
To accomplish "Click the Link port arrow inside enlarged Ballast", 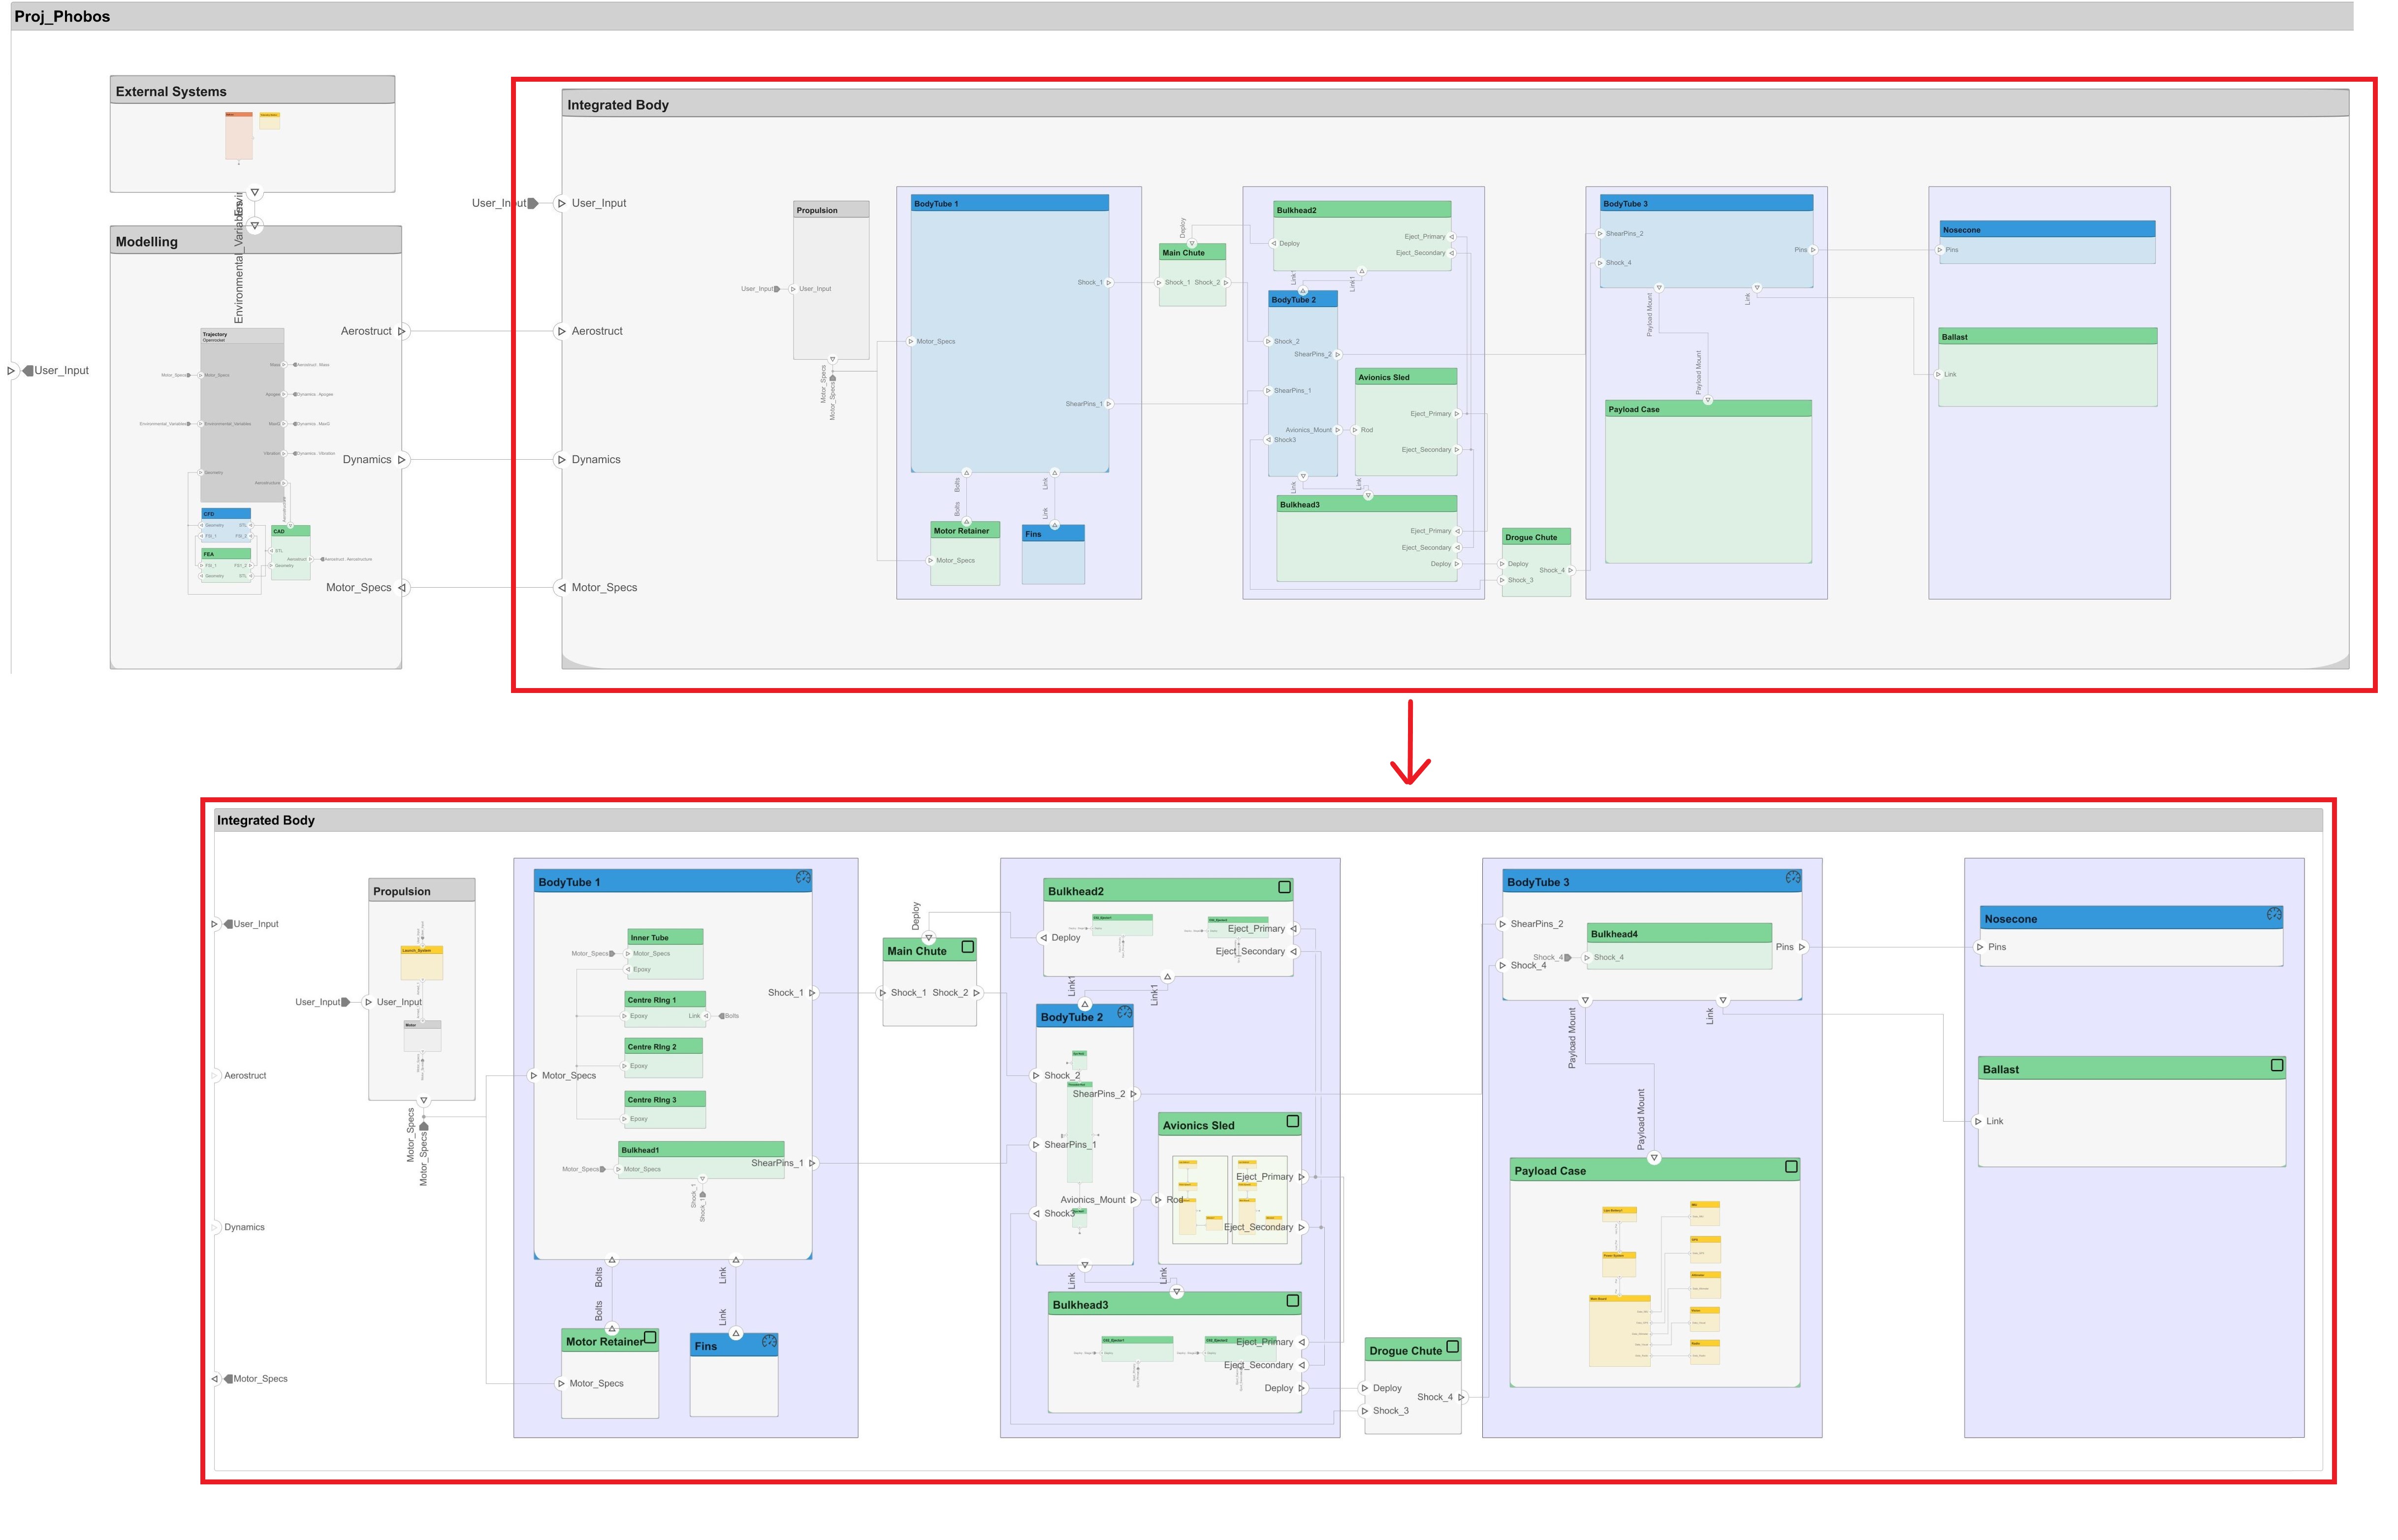I will coord(1978,1121).
